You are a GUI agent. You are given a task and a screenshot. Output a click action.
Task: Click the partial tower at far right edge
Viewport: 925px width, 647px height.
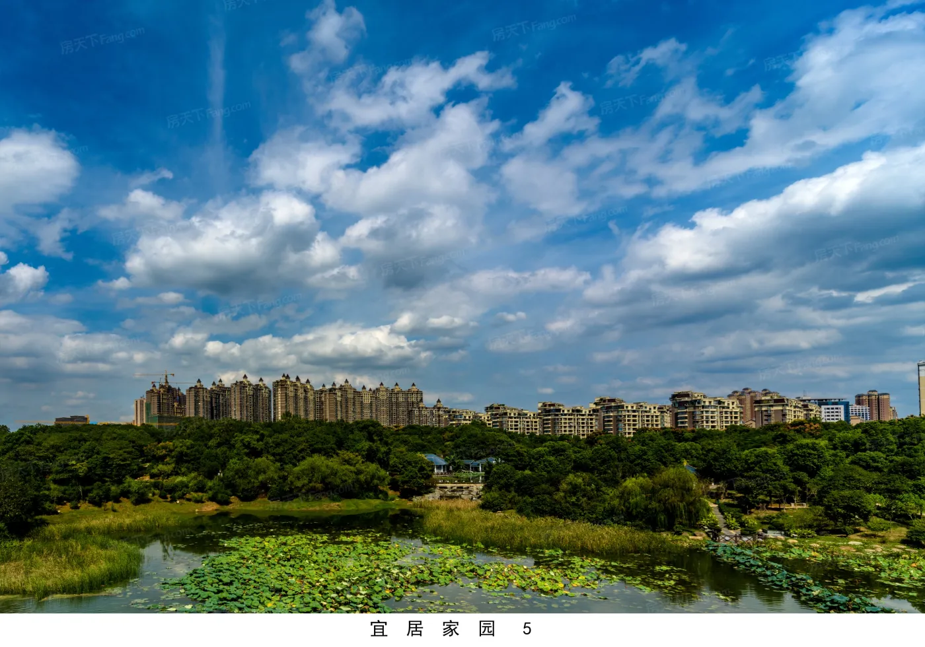(921, 388)
